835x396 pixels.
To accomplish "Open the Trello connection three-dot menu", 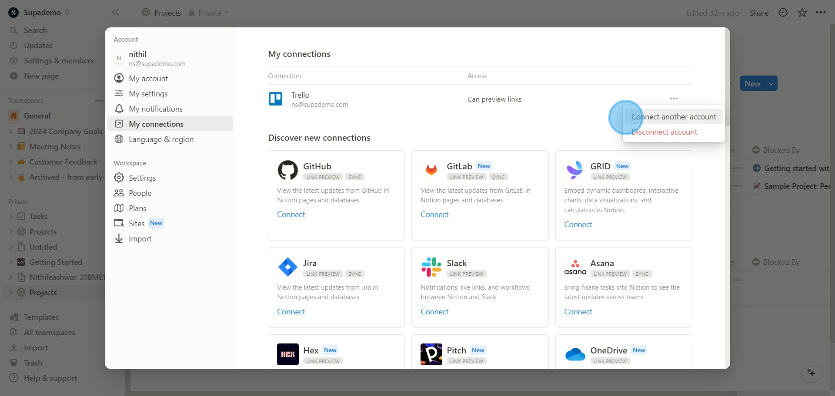I will tap(674, 99).
